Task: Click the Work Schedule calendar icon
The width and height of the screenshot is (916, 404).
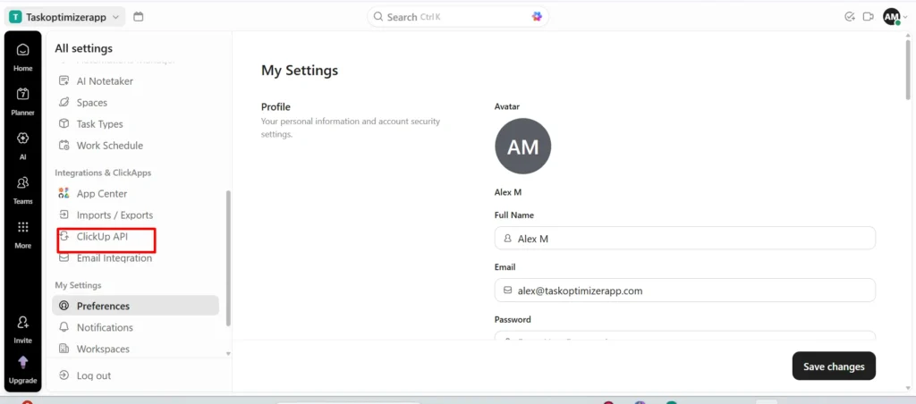Action: 64,146
